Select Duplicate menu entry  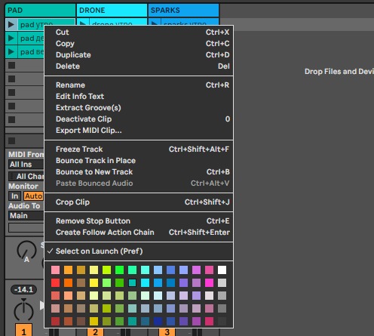[x=139, y=55]
